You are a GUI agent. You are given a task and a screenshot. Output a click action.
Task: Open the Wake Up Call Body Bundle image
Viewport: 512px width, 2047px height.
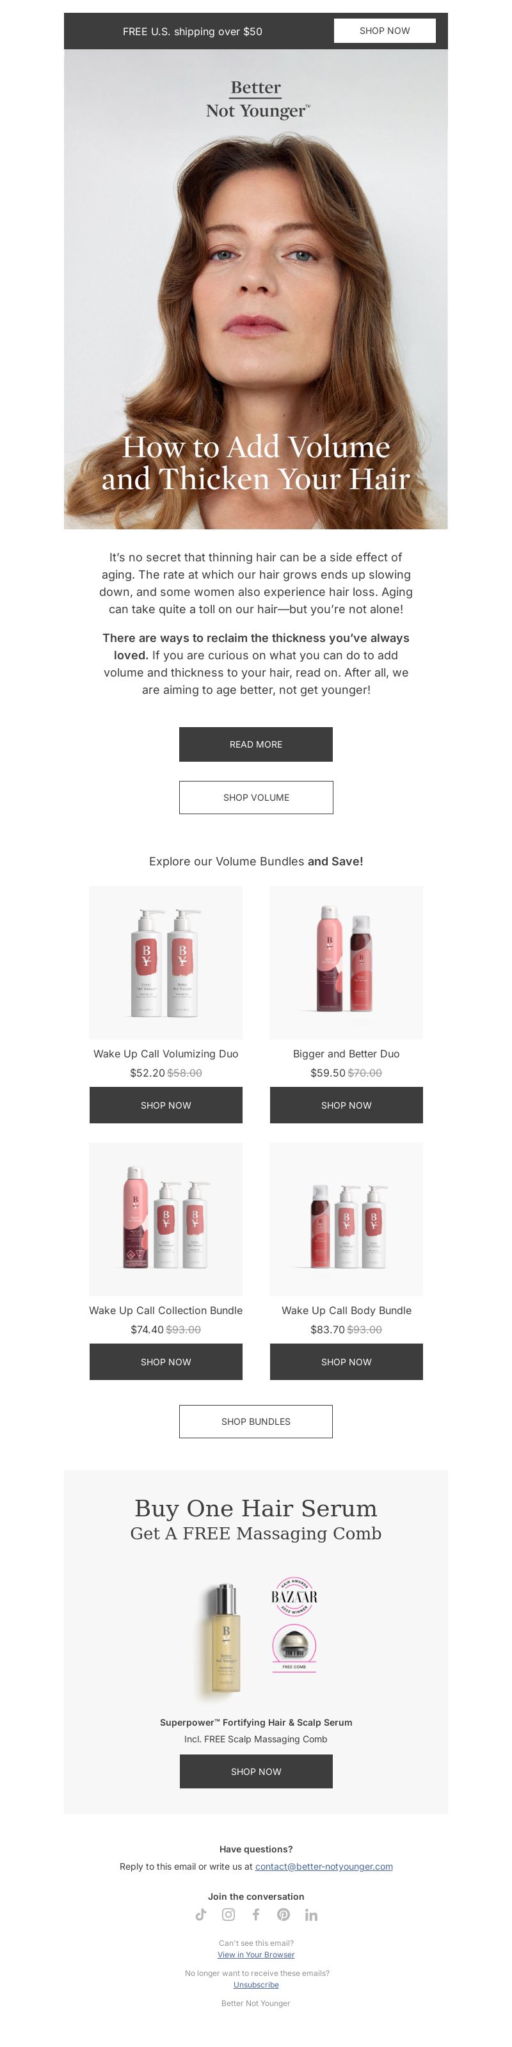pyautogui.click(x=347, y=1220)
